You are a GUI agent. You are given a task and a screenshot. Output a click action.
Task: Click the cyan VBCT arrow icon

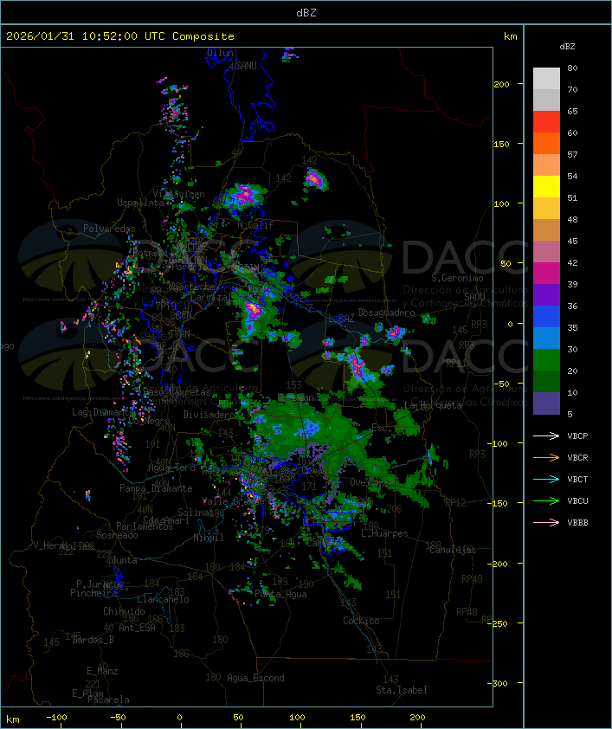[x=546, y=479]
